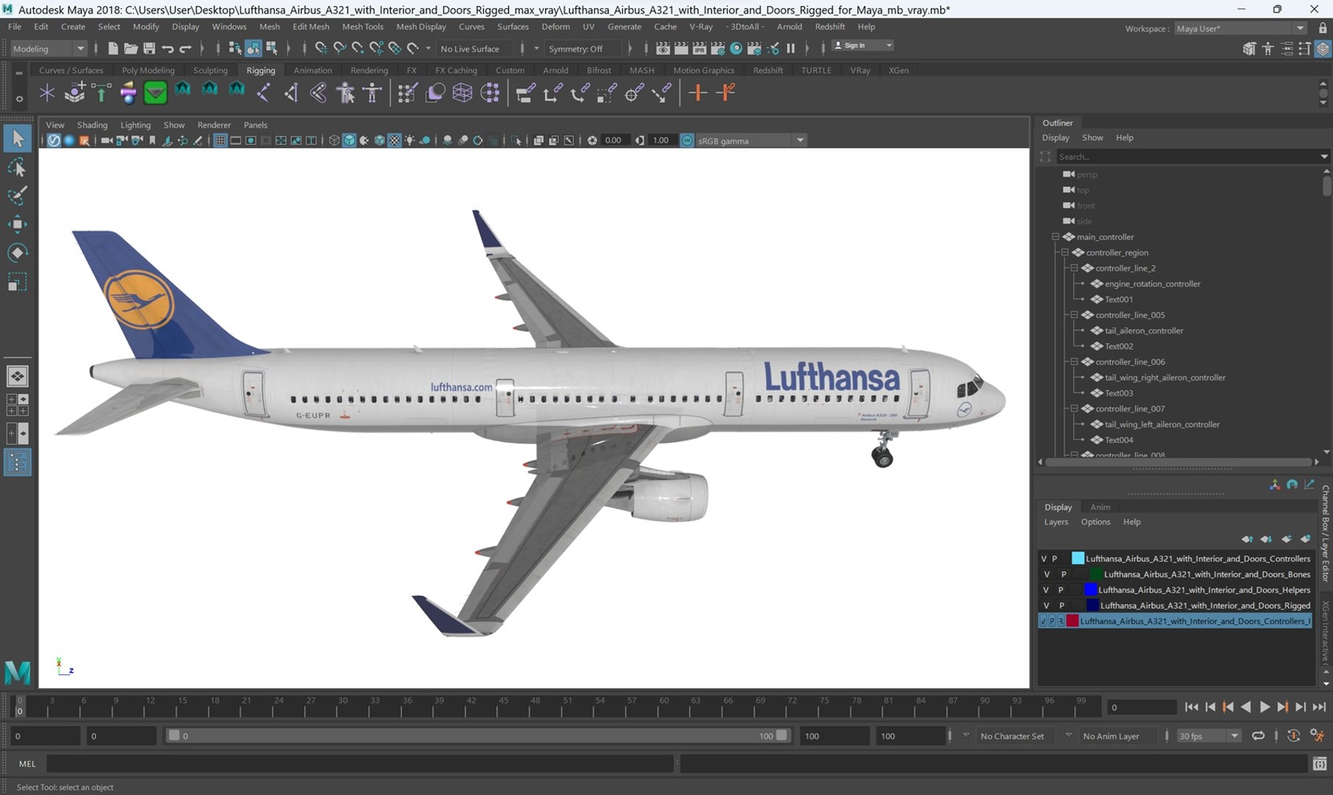
Task: Switch to the Anim layer tab
Action: click(1100, 507)
